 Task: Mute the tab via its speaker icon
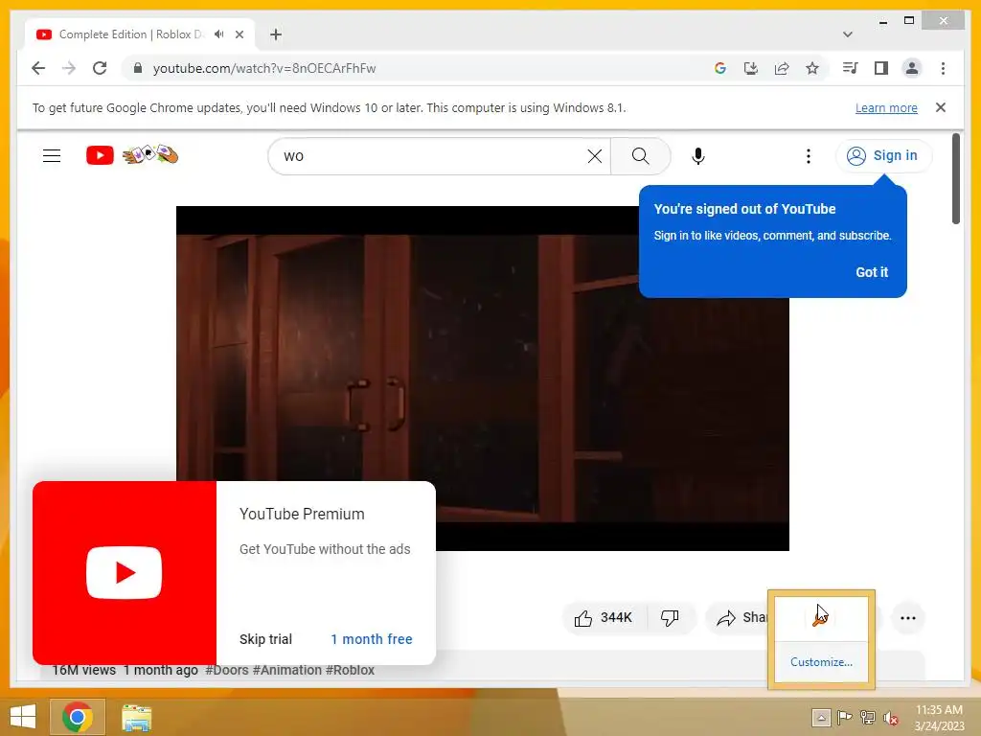pyautogui.click(x=218, y=34)
